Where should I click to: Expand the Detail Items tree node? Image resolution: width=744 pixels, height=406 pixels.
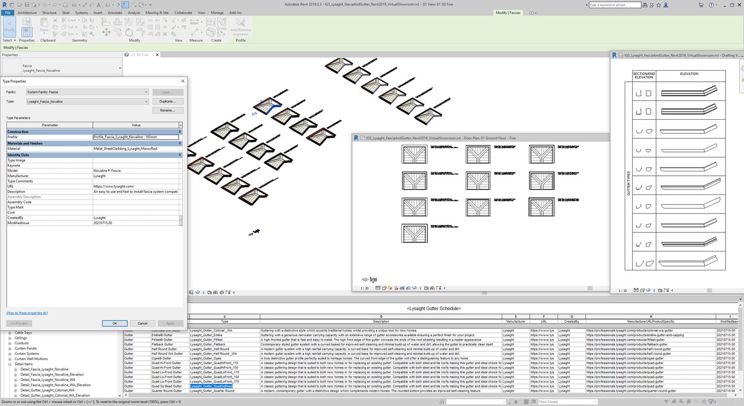10,364
